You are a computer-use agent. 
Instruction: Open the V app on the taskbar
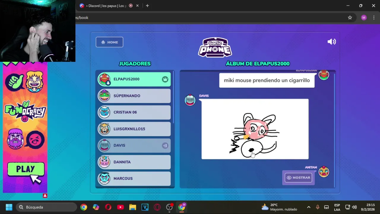pos(145,207)
